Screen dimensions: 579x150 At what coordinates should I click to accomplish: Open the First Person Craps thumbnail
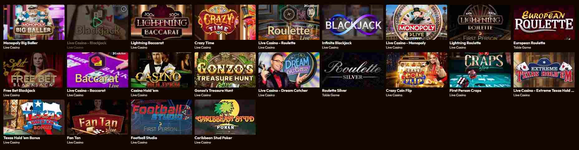pos(480,70)
